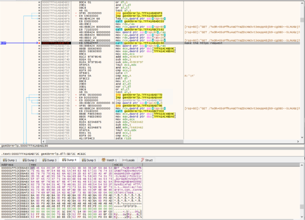The image size is (305, 220).
Task: Select the active Dump 4 tab
Action: [69, 160]
